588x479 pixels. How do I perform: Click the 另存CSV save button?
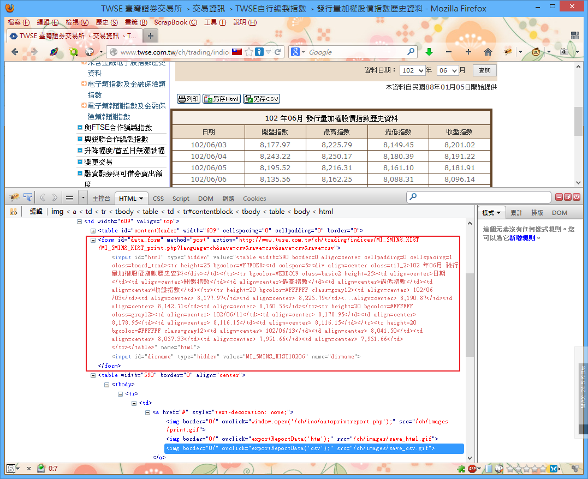(x=262, y=99)
